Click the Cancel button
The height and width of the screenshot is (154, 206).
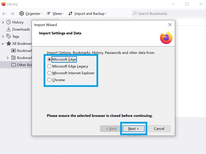(159, 129)
